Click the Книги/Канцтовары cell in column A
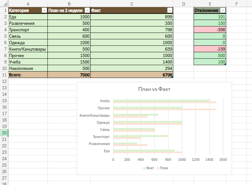The image size is (252, 185). 28,49
